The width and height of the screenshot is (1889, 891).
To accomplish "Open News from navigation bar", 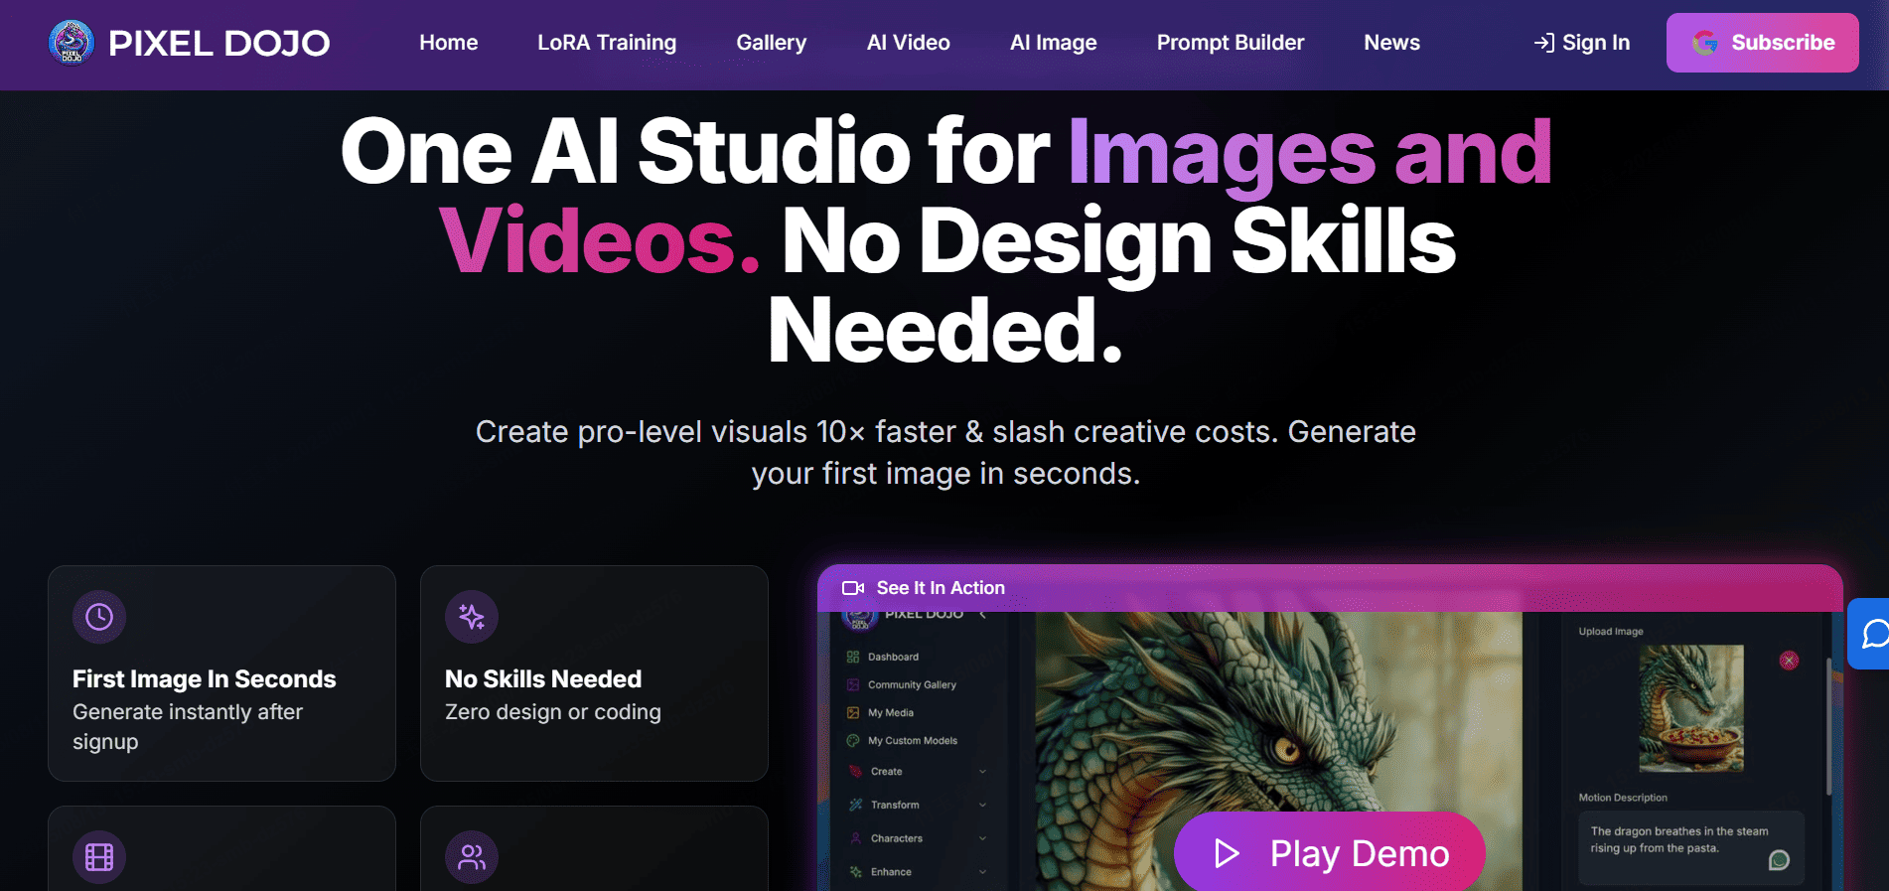I will click(1391, 43).
